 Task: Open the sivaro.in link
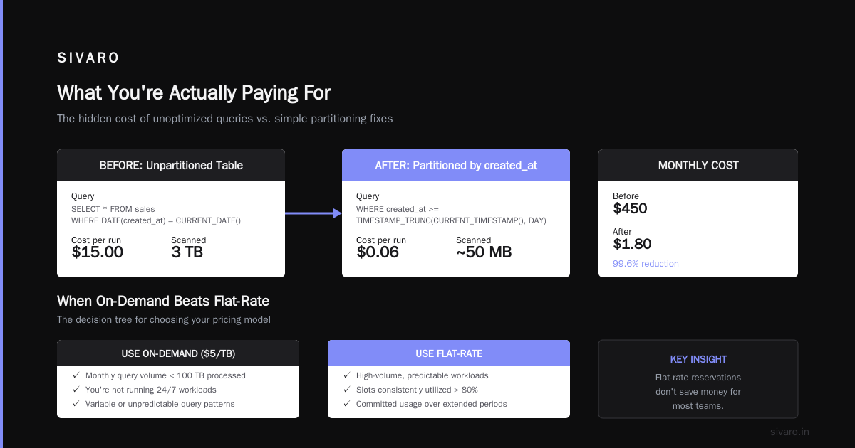coord(790,432)
